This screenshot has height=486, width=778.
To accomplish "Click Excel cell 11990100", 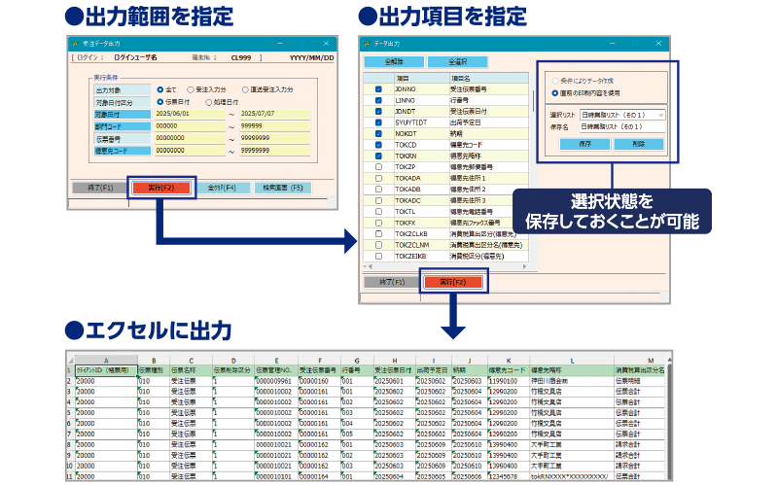I will (509, 381).
